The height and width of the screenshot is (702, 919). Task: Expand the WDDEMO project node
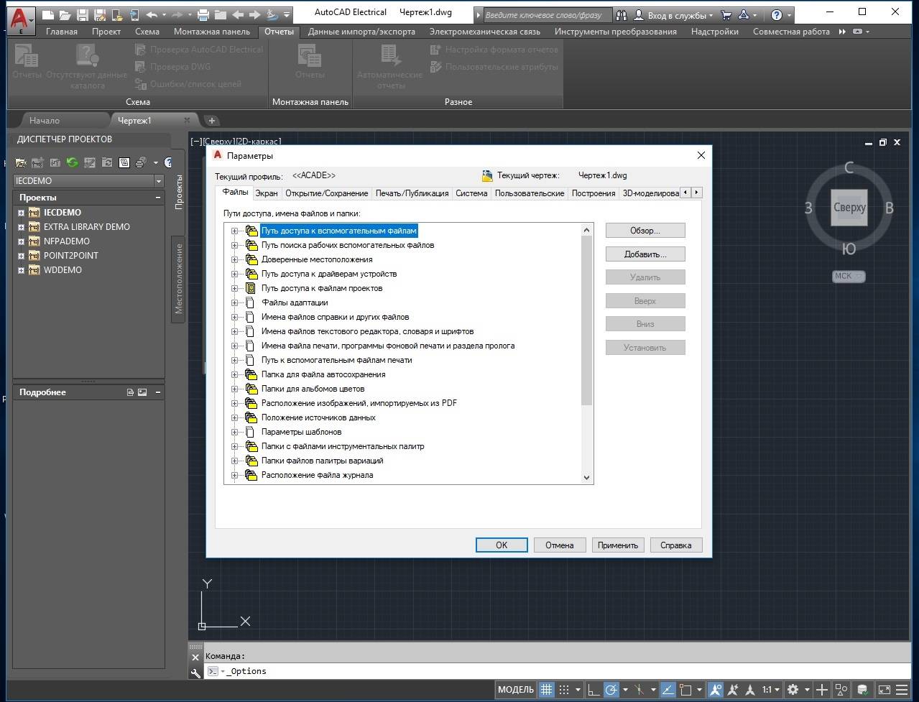pos(21,270)
